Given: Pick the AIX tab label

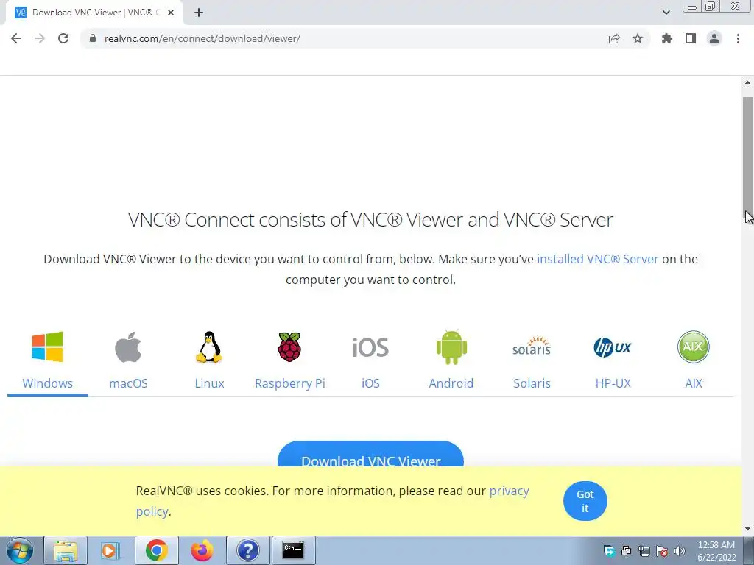Looking at the screenshot, I should pyautogui.click(x=694, y=383).
